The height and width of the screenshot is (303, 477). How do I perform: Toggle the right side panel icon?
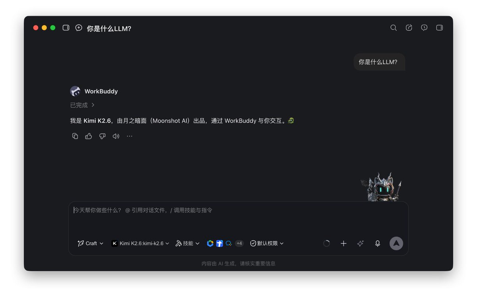pyautogui.click(x=439, y=28)
